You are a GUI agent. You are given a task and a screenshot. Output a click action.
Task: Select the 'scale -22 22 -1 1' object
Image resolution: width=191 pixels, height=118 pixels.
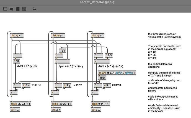point(20,104)
